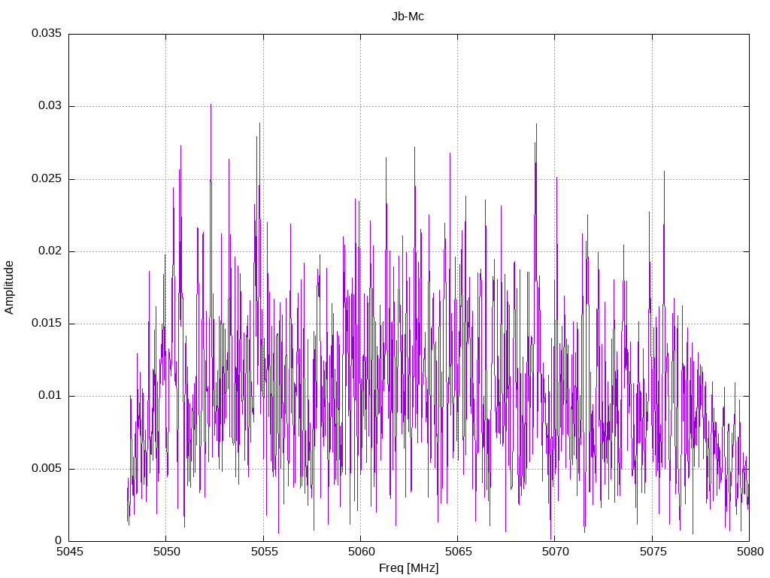
Task: Click the x-axis tick label 5075
Action: click(653, 552)
